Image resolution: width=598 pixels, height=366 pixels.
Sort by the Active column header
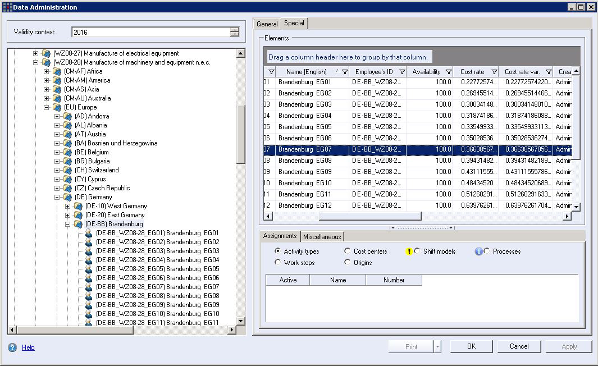(x=288, y=280)
